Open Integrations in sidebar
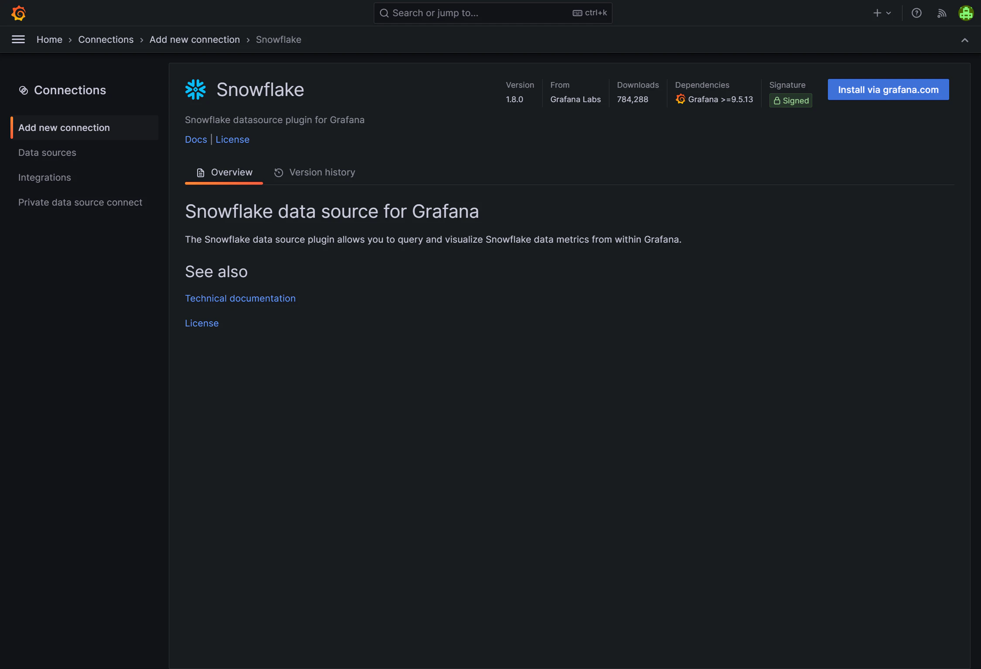Viewport: 981px width, 669px height. [x=44, y=178]
